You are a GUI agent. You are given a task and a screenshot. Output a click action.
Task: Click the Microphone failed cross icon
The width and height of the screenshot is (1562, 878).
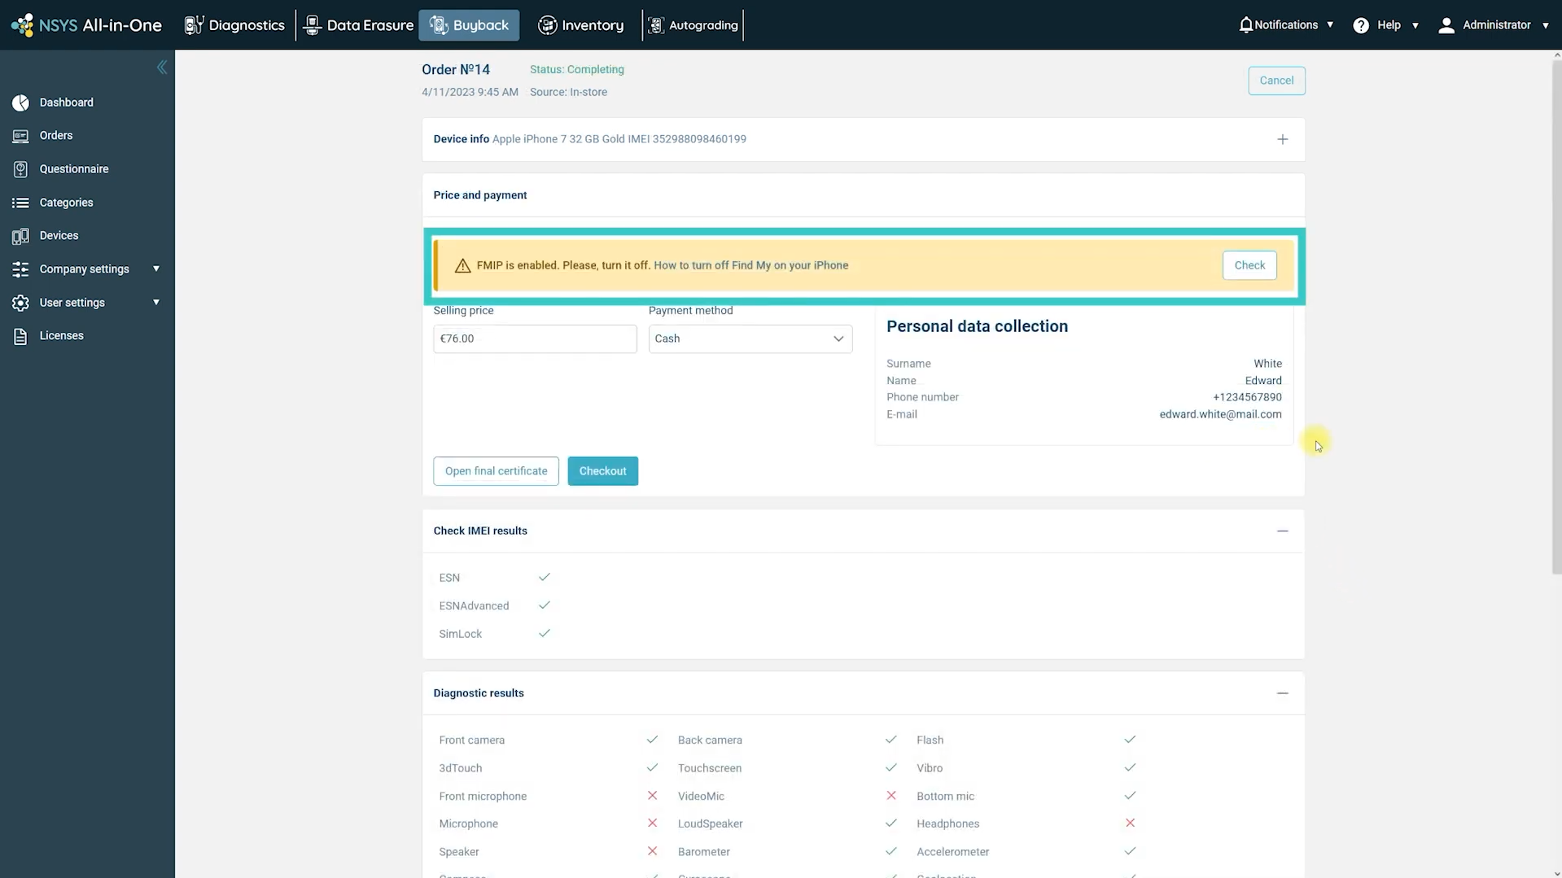(x=652, y=823)
